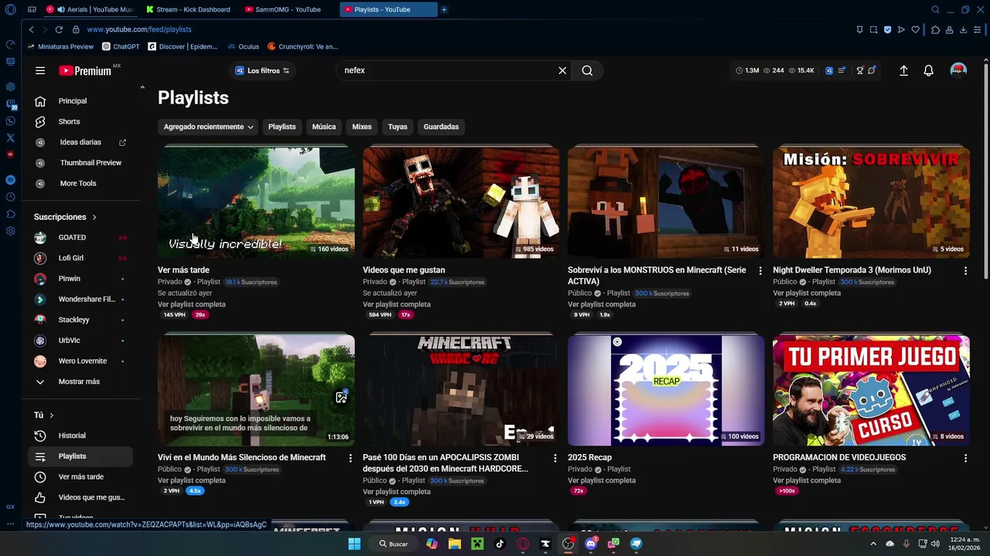Screen dimensions: 990x556
Task: Click the search magnifier button next to nefex
Action: point(587,70)
